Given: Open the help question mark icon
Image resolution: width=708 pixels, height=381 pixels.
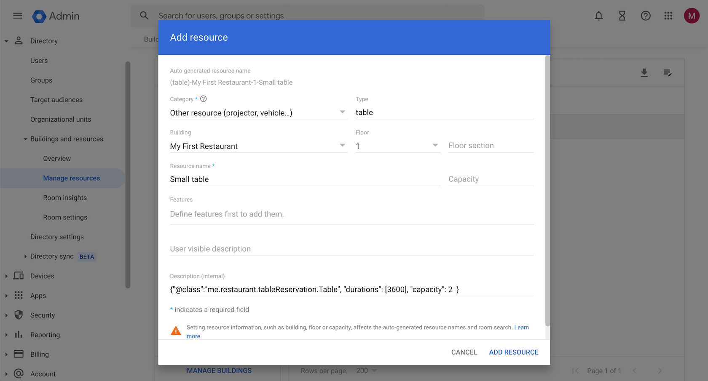Looking at the screenshot, I should [x=645, y=16].
